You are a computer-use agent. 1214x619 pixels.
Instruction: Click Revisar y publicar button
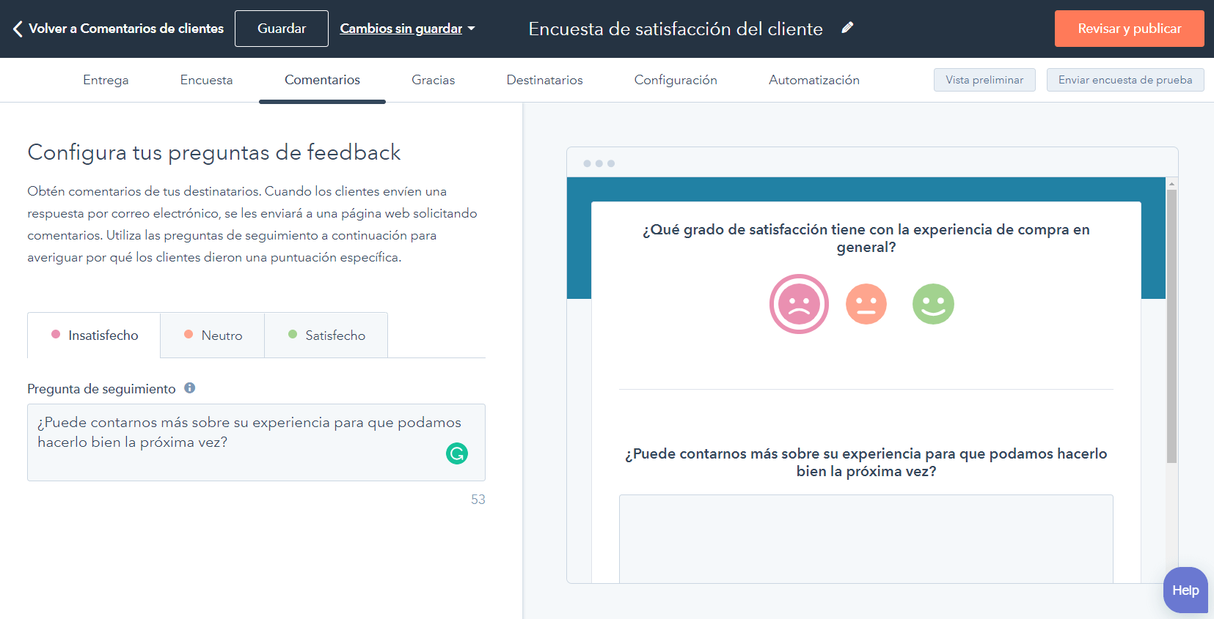coord(1129,29)
